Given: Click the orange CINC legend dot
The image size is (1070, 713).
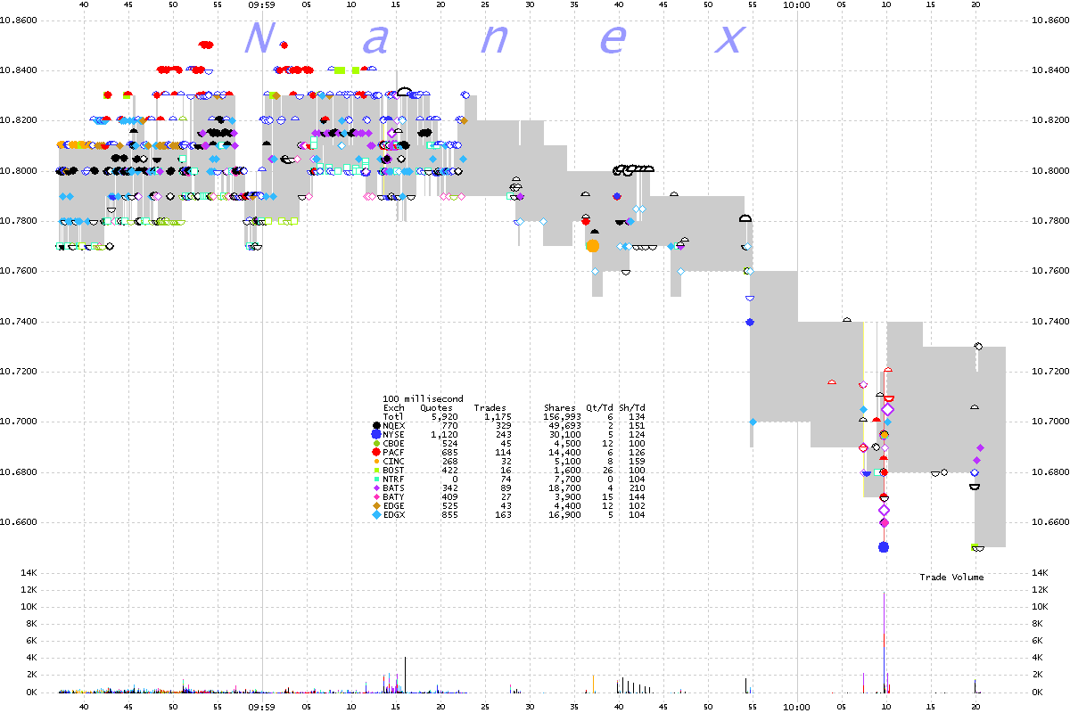Looking at the screenshot, I should pos(376,461).
